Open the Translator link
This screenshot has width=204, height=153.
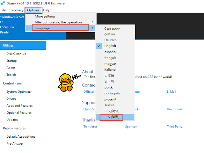pos(90,127)
